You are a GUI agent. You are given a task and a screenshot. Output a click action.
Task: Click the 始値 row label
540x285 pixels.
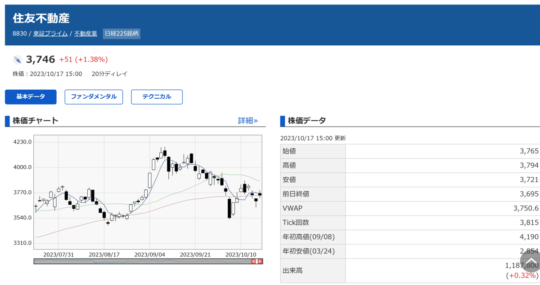[289, 151]
